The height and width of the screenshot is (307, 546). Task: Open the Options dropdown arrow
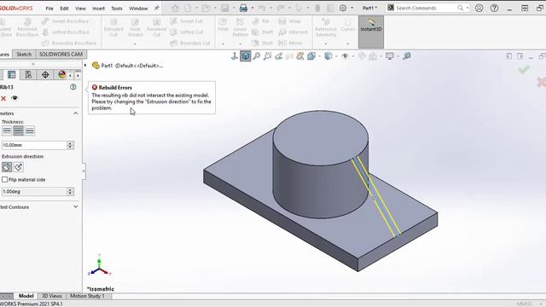pyautogui.click(x=351, y=8)
